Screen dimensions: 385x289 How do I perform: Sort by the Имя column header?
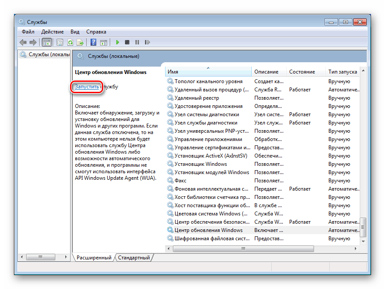point(208,72)
